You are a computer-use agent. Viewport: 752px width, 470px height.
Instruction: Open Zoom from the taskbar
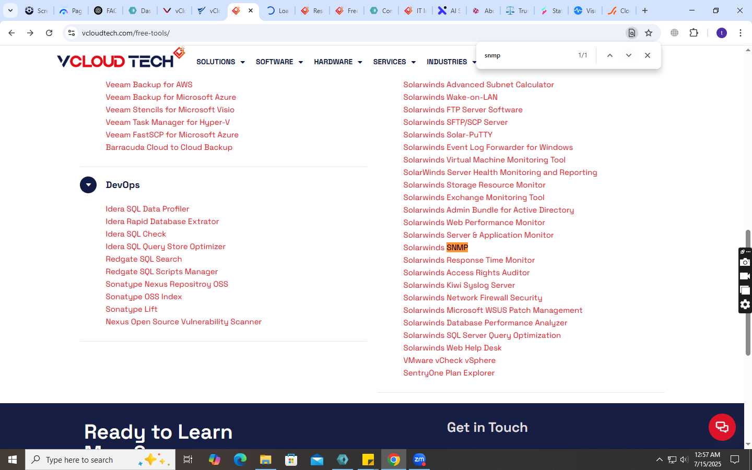[419, 460]
